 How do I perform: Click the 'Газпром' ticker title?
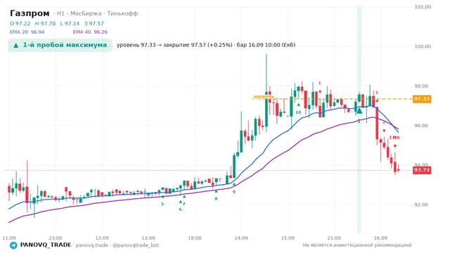30,13
